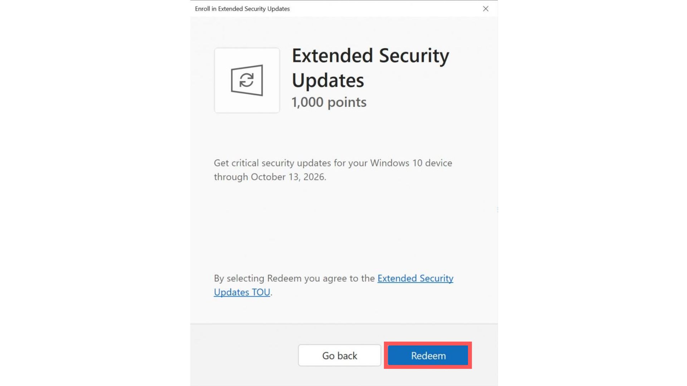This screenshot has height=386, width=687.
Task: Click the Extended Security Updates refresh icon
Action: tap(247, 80)
